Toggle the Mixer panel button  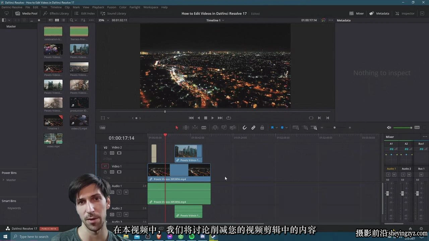pos(356,13)
